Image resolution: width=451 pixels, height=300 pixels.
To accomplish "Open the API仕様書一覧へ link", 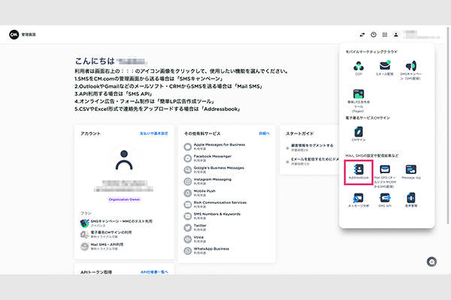I will (x=153, y=271).
